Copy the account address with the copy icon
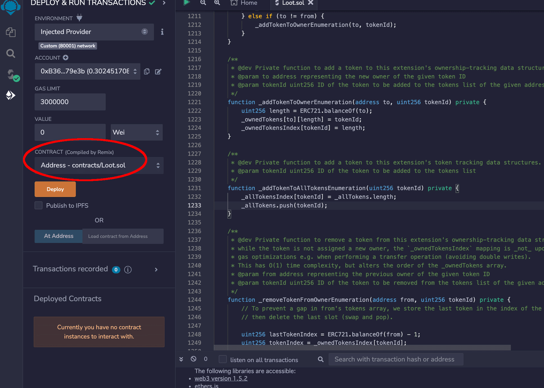The width and height of the screenshot is (544, 388). point(146,71)
